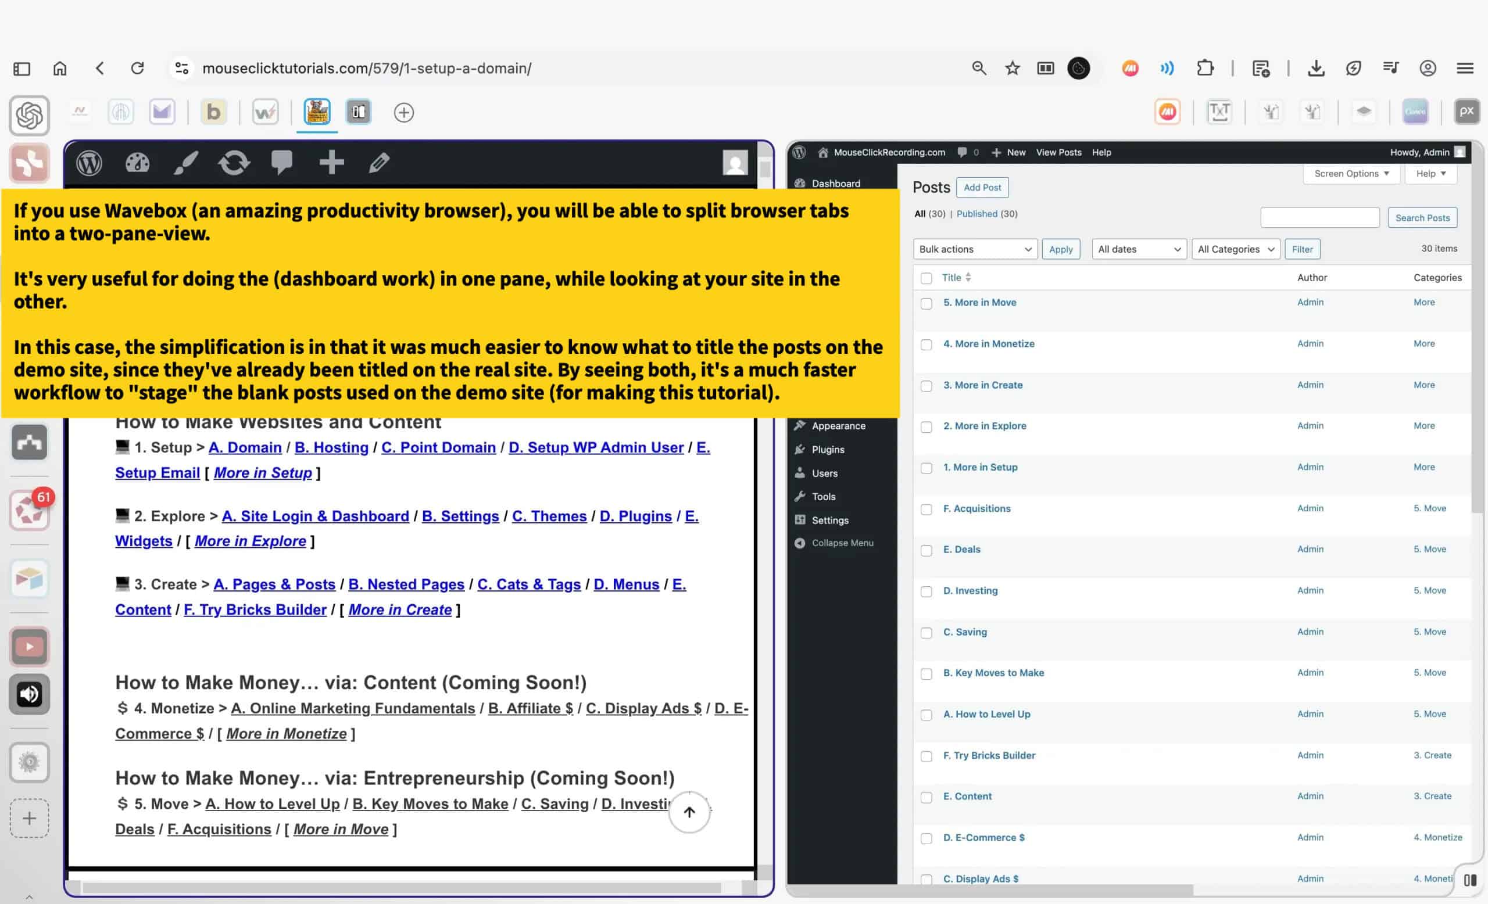Click the left pane's comments bubble icon
The height and width of the screenshot is (904, 1488).
282,163
